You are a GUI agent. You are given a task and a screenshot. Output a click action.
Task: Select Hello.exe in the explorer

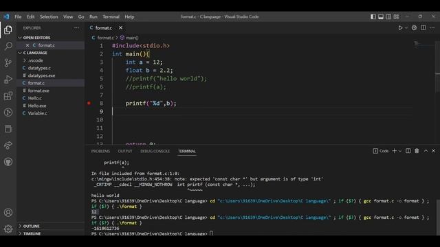37,106
